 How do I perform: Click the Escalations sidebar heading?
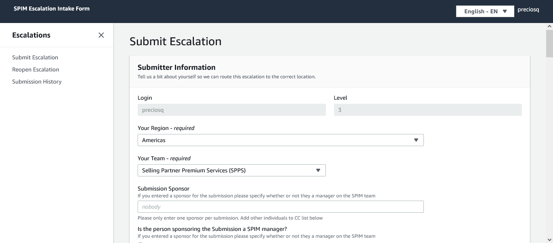[x=31, y=35]
